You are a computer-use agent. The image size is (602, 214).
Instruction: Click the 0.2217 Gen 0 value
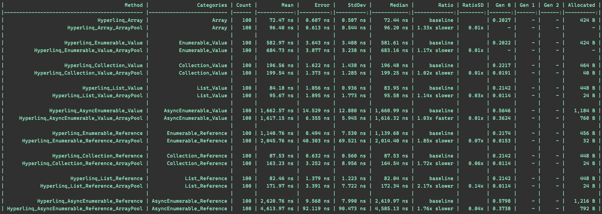[502, 66]
